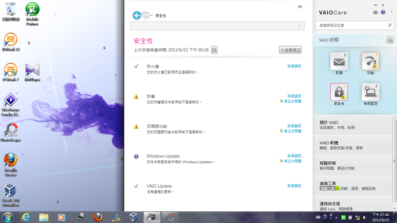397x223 pixels.
Task: Open 詳細資訊 for Windows Update
Action: point(294,156)
